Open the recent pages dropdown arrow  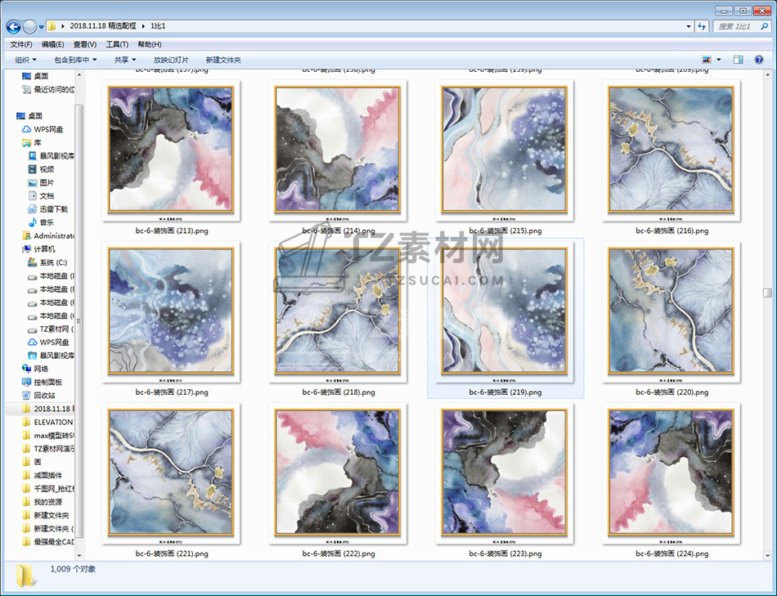tap(41, 27)
